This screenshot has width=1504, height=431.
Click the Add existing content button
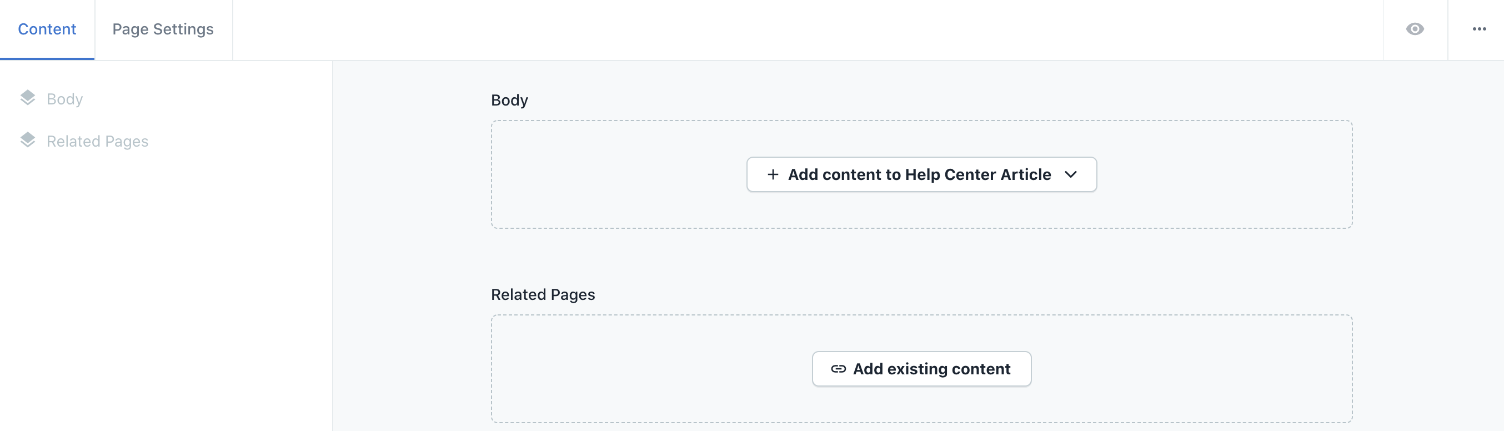coord(921,369)
